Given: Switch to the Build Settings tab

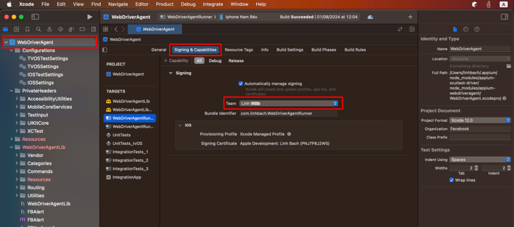Looking at the screenshot, I should 289,50.
